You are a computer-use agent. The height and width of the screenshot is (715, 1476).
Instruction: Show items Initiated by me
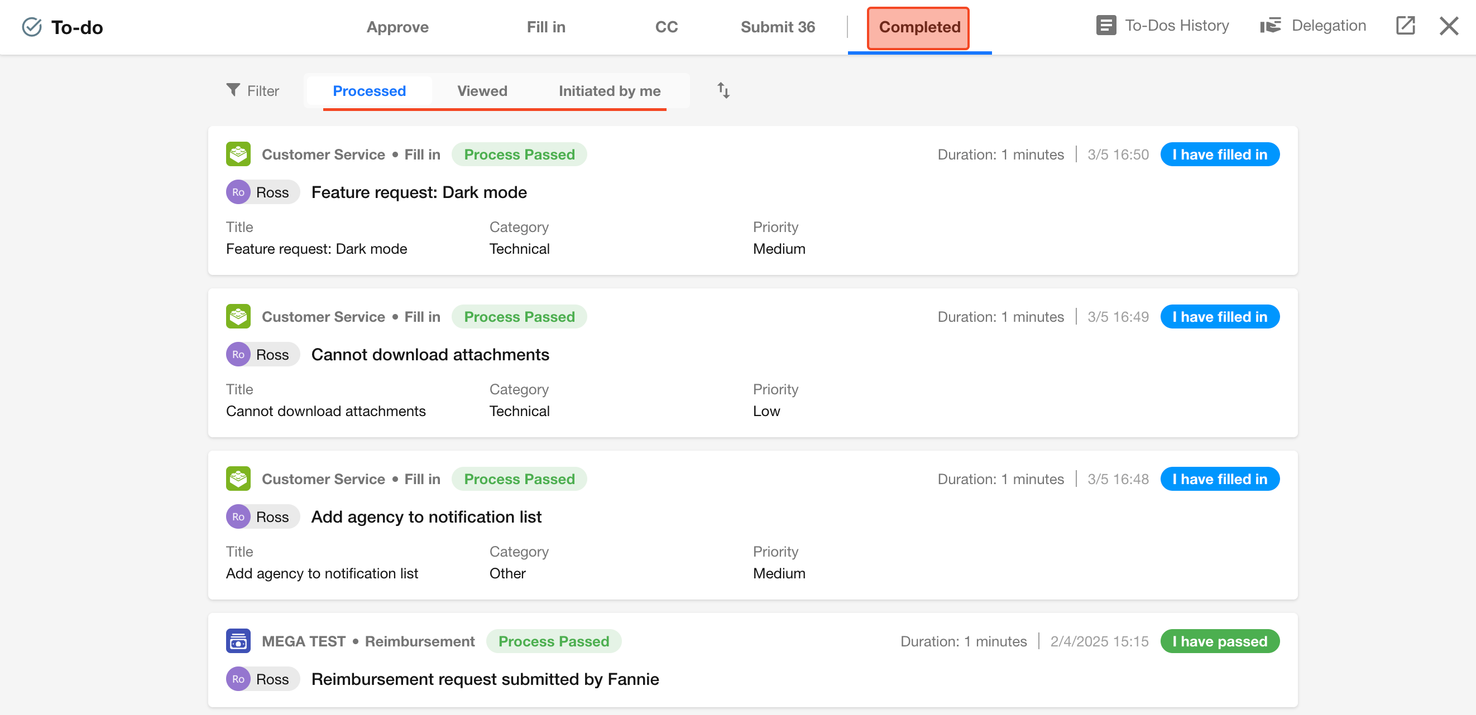click(609, 91)
